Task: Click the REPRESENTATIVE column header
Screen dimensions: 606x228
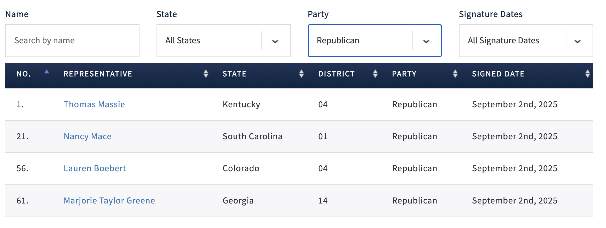Action: point(98,74)
